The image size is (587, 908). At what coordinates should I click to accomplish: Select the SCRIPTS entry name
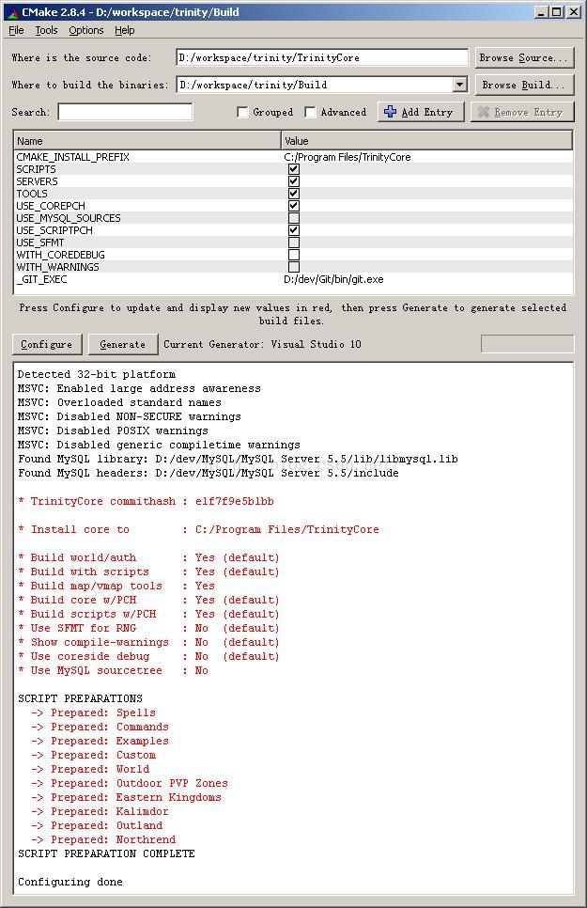pos(37,169)
